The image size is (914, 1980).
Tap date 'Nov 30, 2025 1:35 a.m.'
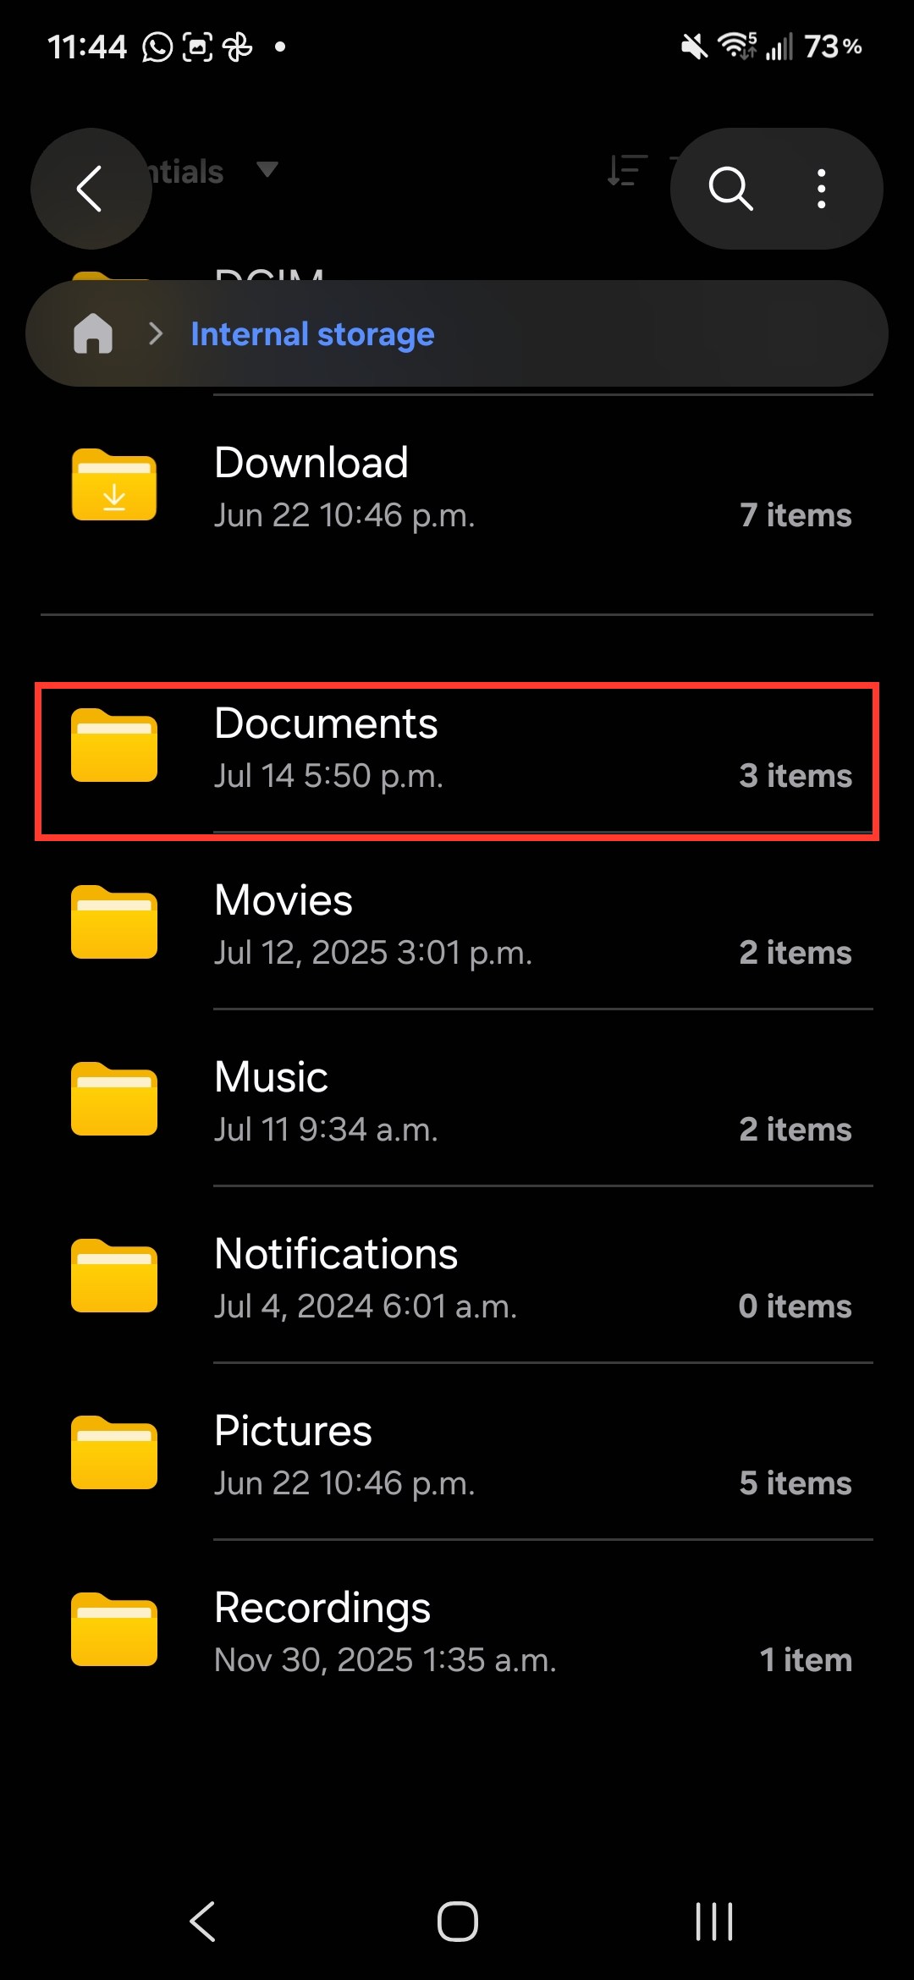coord(385,1660)
